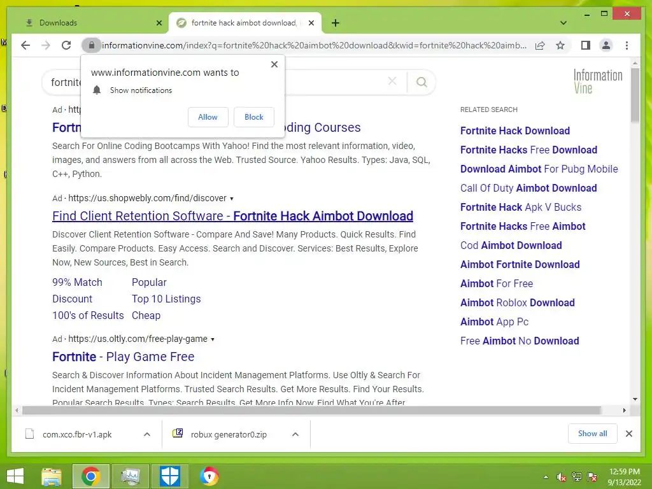Expand options for com.xco.fbr-v1.apk download

pos(147,434)
